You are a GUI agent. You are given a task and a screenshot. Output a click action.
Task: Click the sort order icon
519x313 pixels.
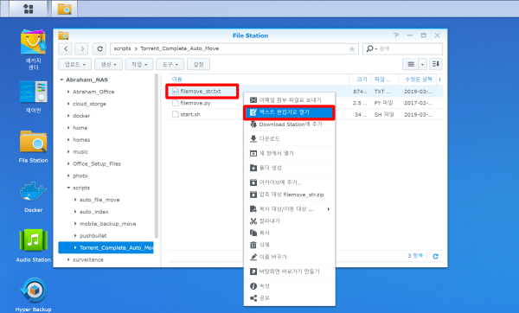click(x=436, y=64)
